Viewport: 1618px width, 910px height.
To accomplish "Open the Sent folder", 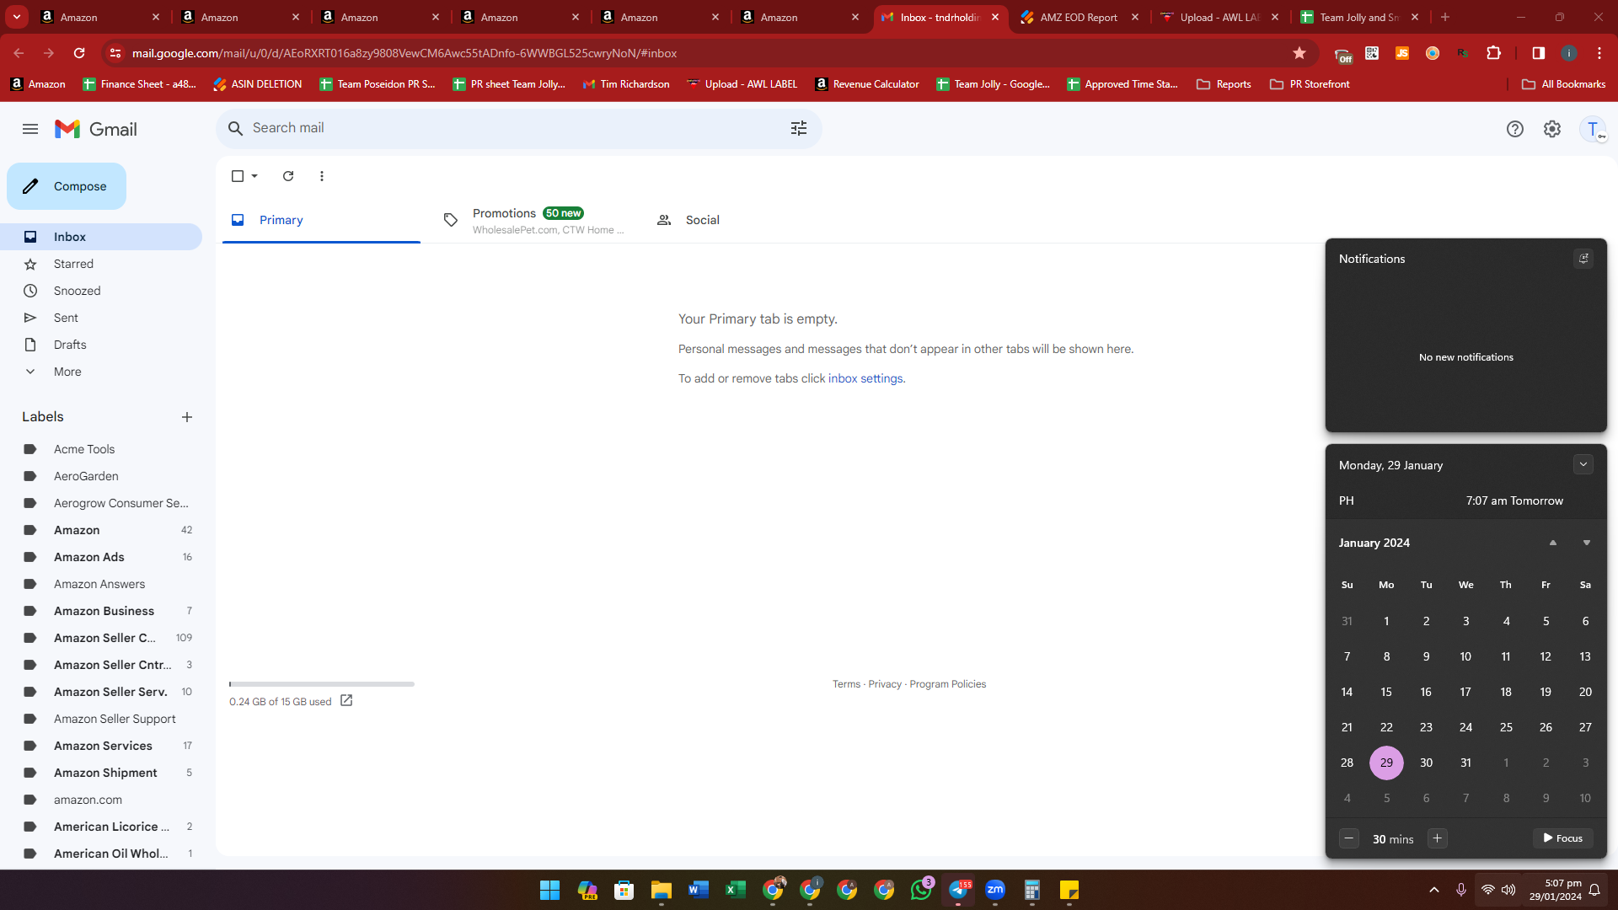I will pos(101,318).
